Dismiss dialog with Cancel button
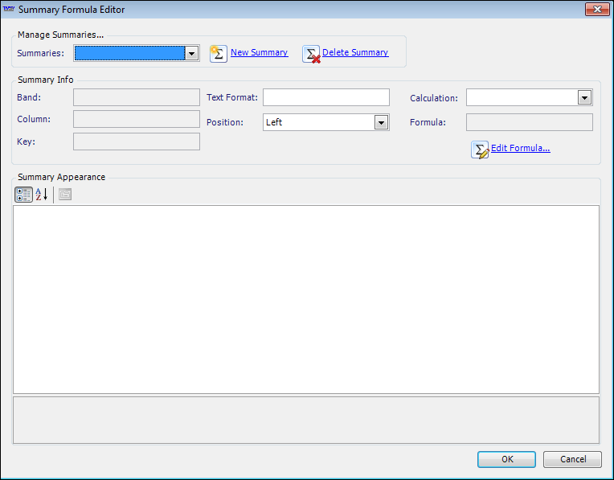Viewport: 614px width, 480px height. (x=572, y=459)
